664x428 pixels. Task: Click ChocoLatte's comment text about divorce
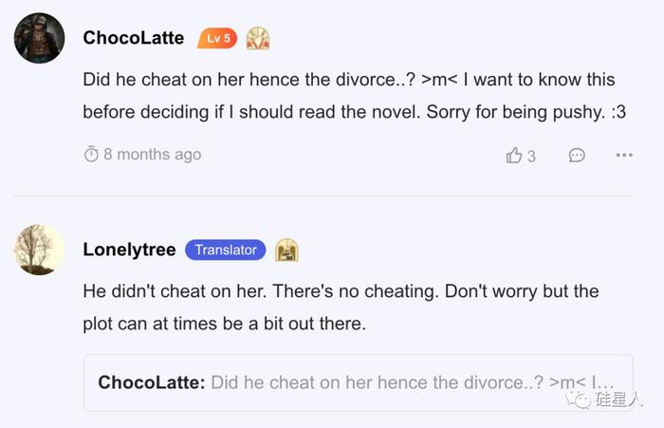[x=354, y=96]
